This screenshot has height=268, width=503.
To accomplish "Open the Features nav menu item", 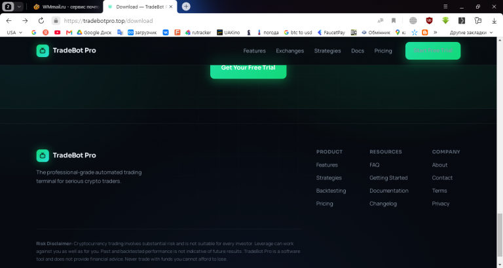I will click(x=254, y=50).
